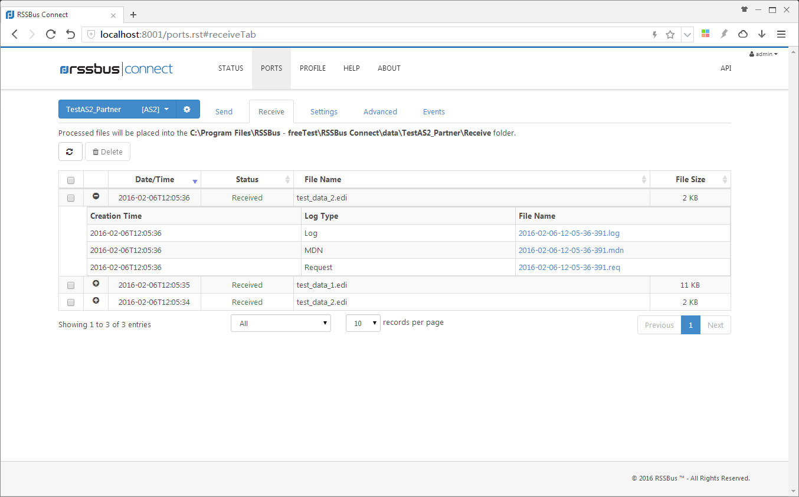Click the Next page button
The width and height of the screenshot is (799, 497).
tap(715, 325)
